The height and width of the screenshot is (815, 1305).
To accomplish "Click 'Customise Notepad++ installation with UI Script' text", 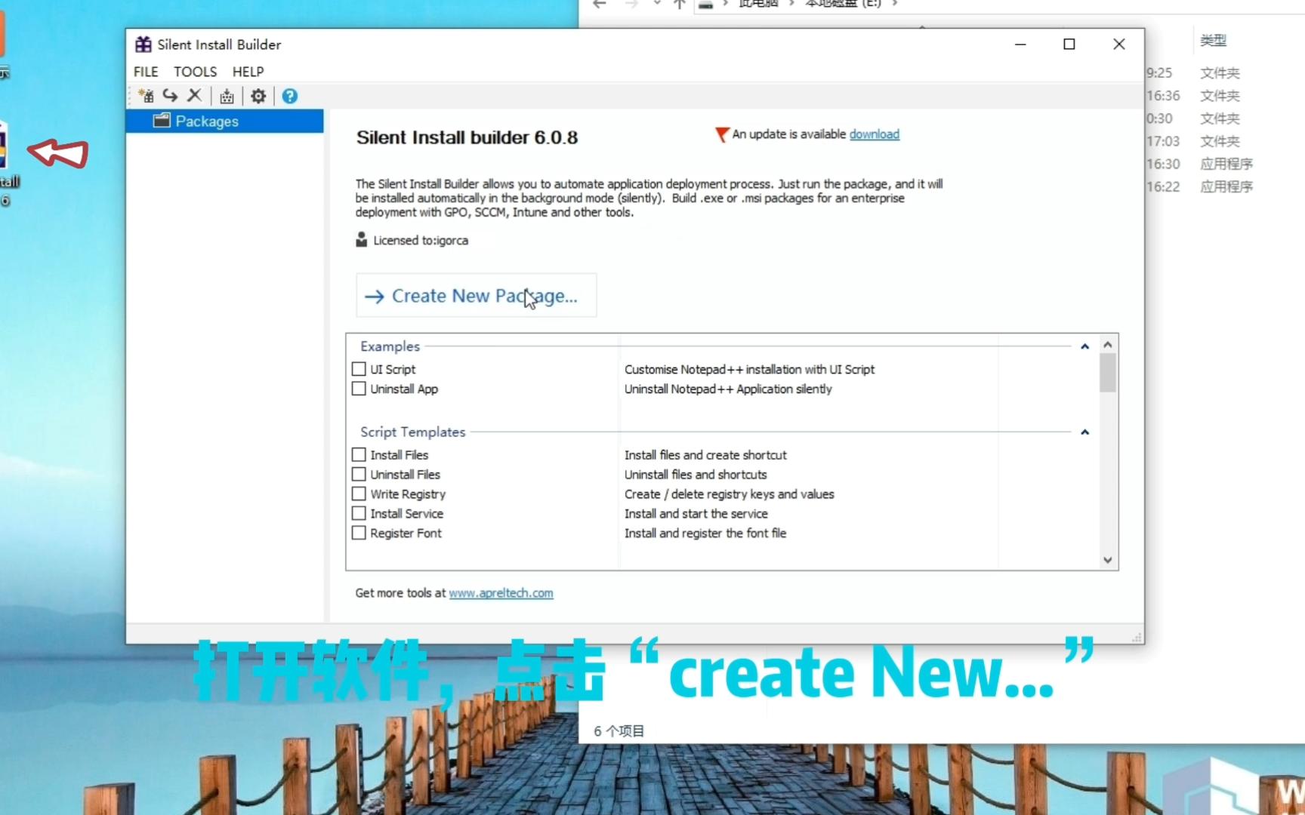I will click(749, 369).
